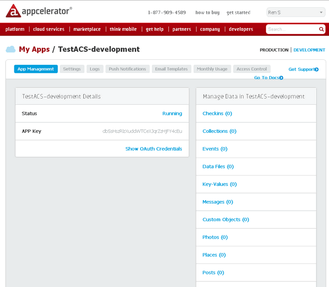
Task: Switch to DEVELOPMENT environment
Action: click(x=309, y=50)
